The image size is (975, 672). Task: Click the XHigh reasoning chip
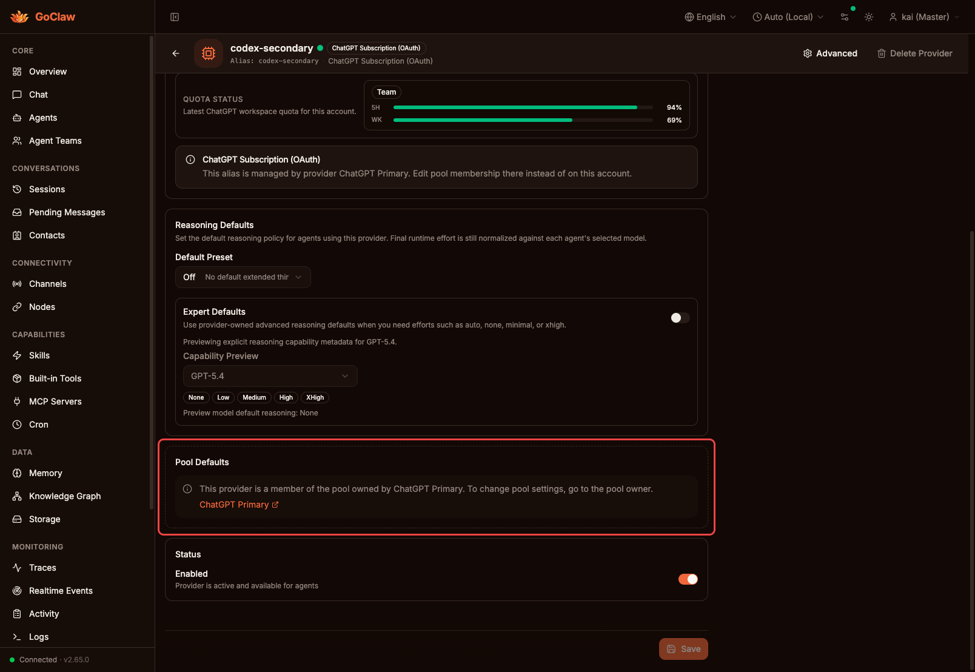pyautogui.click(x=315, y=398)
